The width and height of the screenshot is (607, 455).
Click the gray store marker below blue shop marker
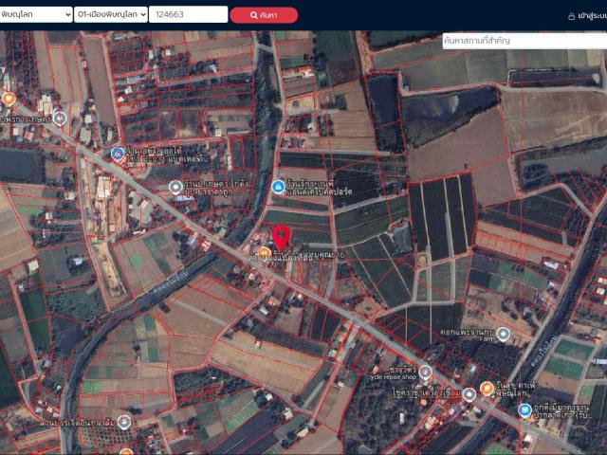(175, 187)
